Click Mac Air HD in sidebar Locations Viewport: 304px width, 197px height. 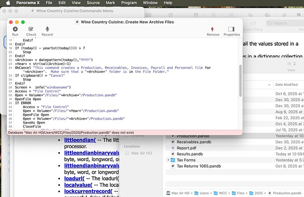pyautogui.click(x=141, y=153)
